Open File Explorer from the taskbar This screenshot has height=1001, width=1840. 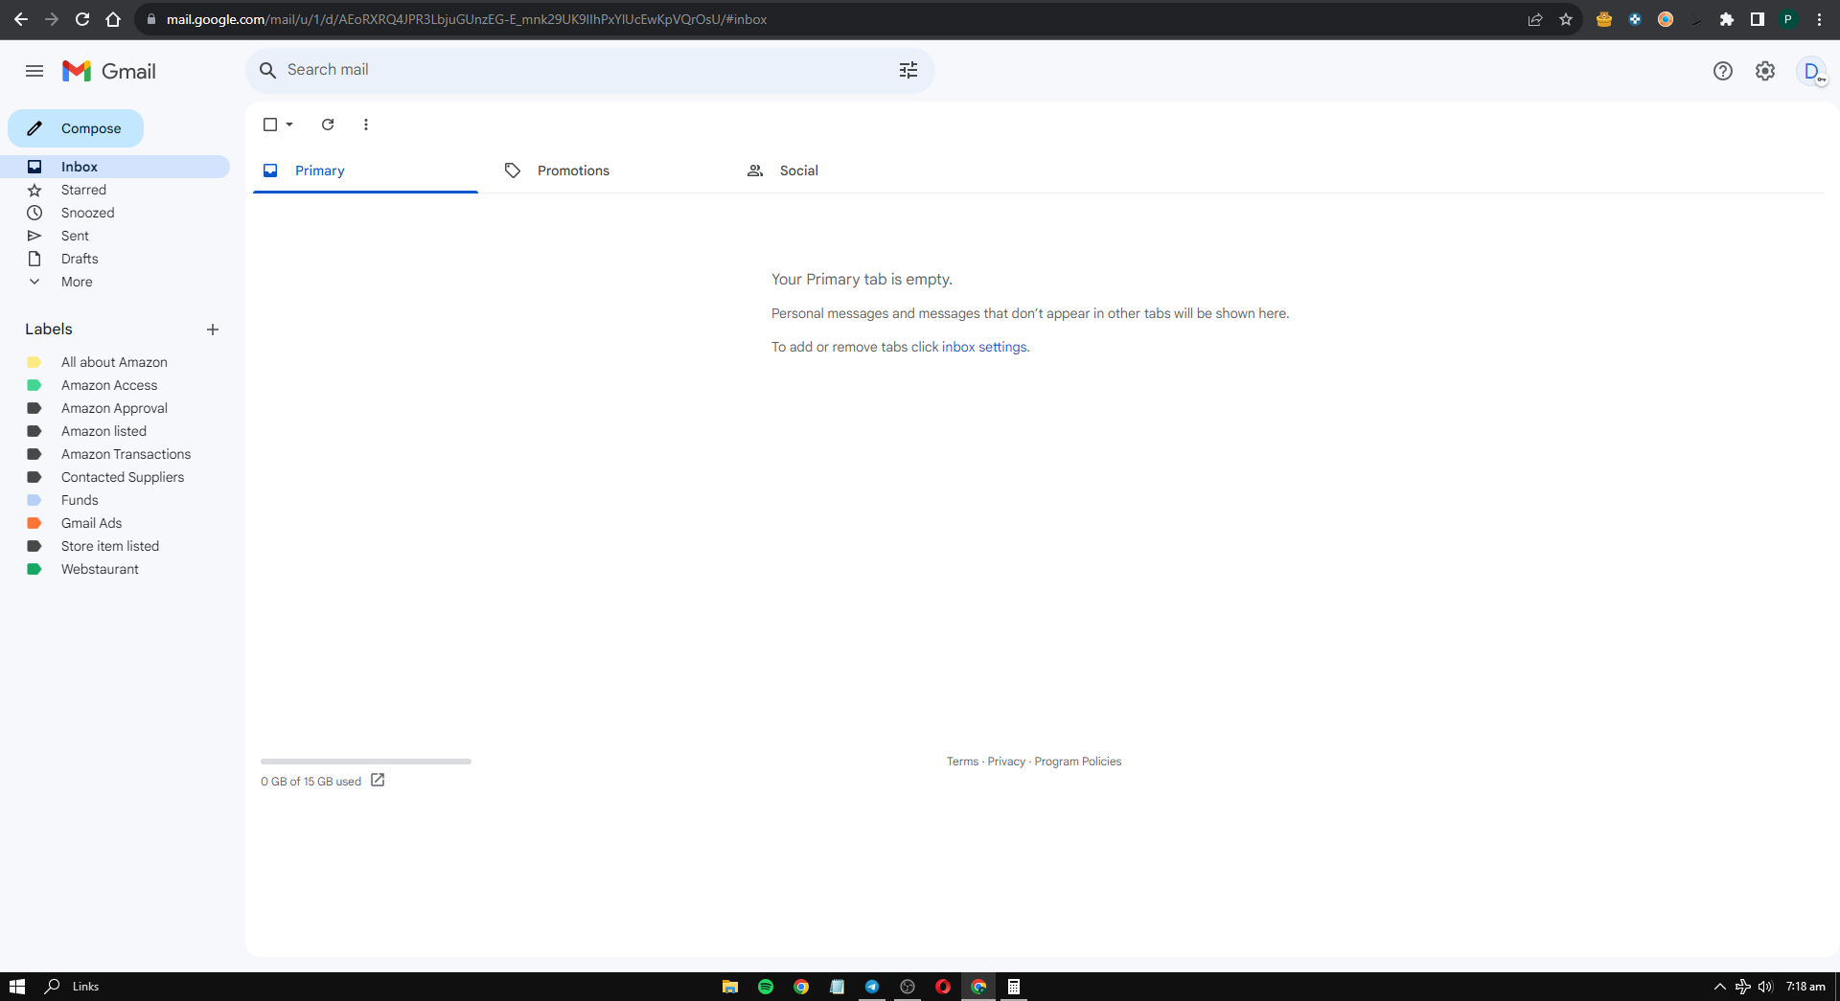click(730, 987)
